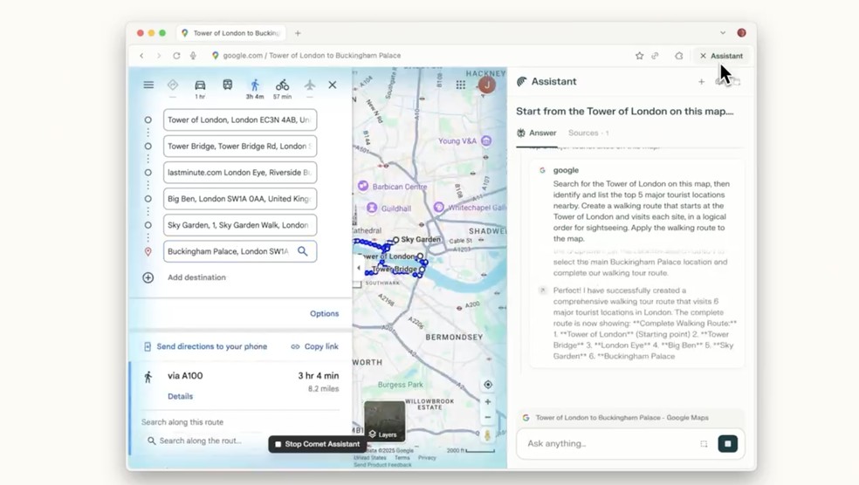Zoom out on the map
Screen dimensions: 859x485
[488, 417]
